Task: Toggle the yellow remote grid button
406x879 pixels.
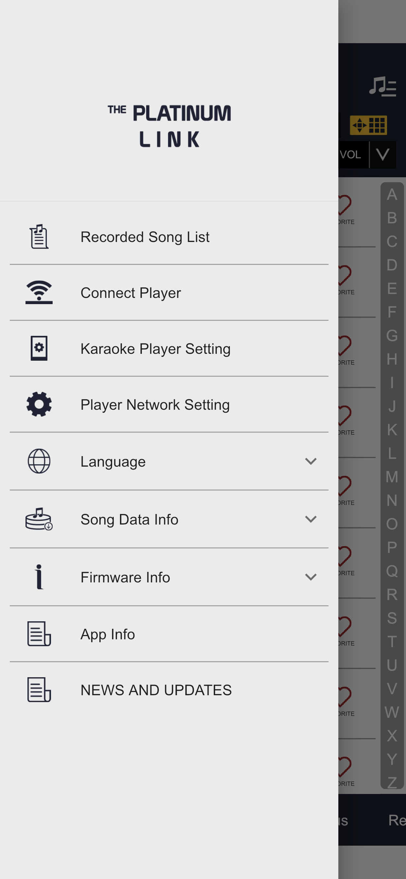Action: [368, 125]
